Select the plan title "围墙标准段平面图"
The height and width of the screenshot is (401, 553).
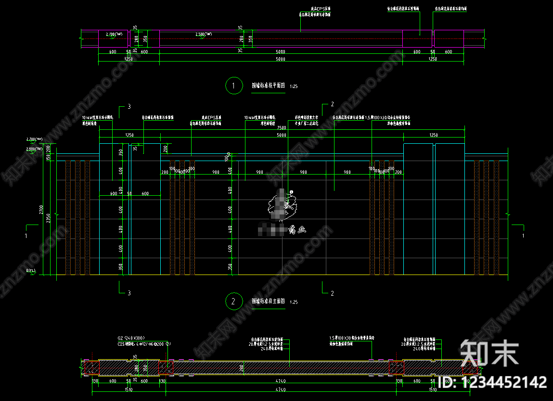268,85
